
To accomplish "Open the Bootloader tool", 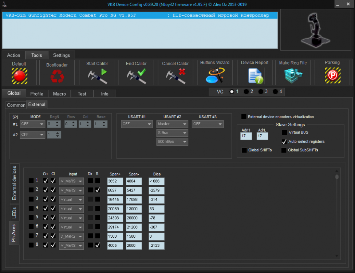I will tap(57, 76).
